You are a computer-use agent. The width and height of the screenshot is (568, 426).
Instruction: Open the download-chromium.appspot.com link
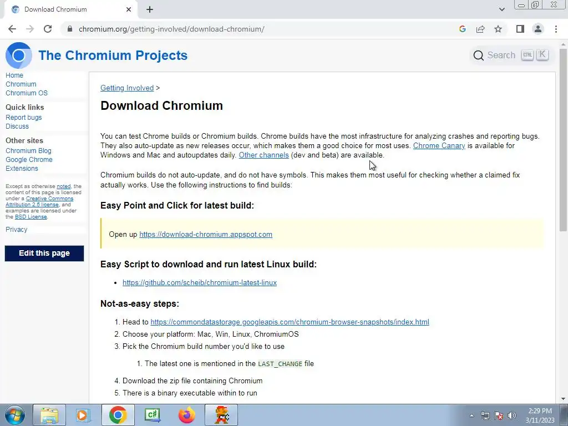click(206, 235)
